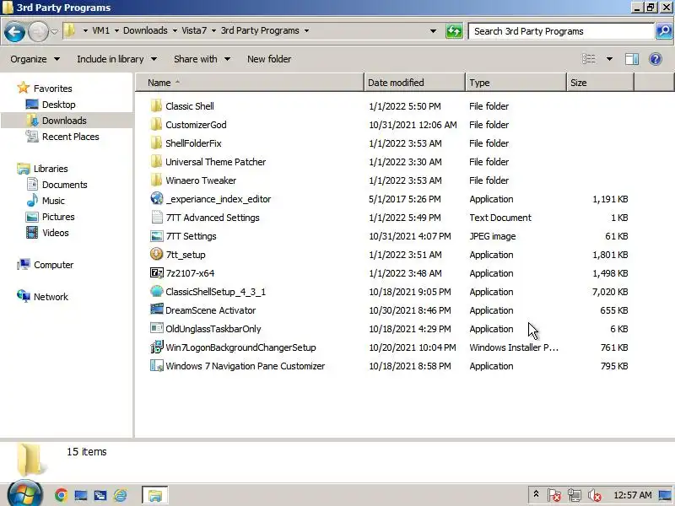Select the _experiance_index_editor application icon
Image resolution: width=675 pixels, height=506 pixels.
tap(157, 198)
